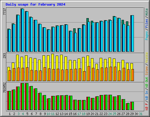Click day 1 on the date axis
The height and width of the screenshot is (117, 150).
click(x=10, y=114)
